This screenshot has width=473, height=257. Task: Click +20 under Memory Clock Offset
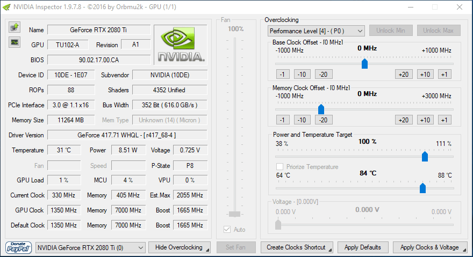[x=404, y=120]
